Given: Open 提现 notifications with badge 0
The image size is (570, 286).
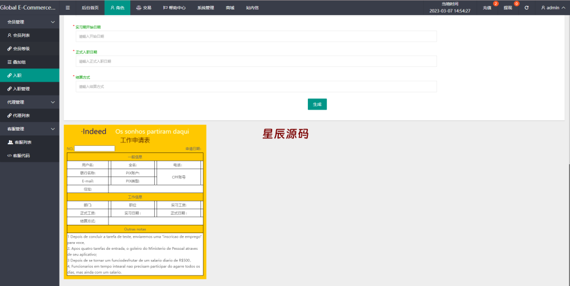Looking at the screenshot, I should 508,8.
